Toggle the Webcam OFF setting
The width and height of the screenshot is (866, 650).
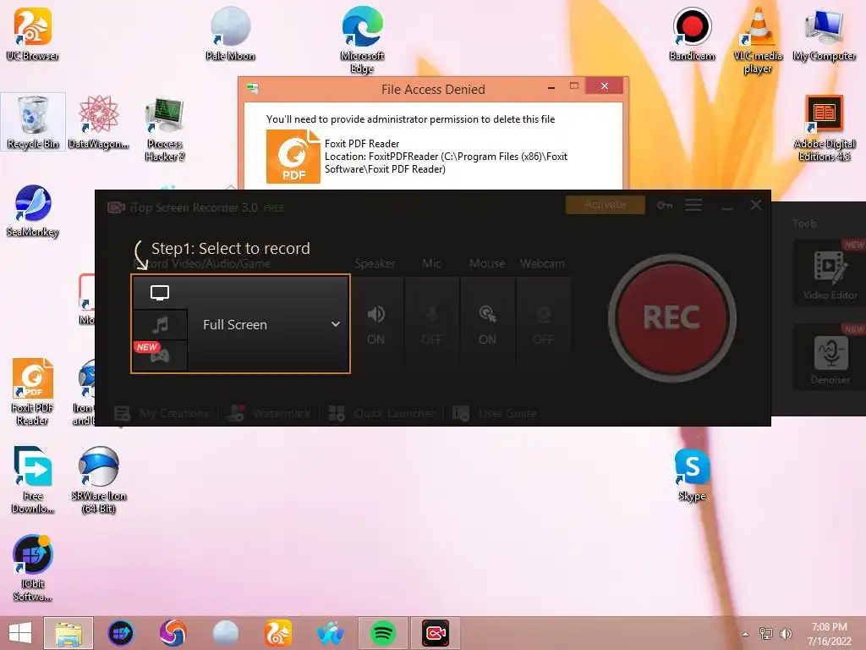544,323
